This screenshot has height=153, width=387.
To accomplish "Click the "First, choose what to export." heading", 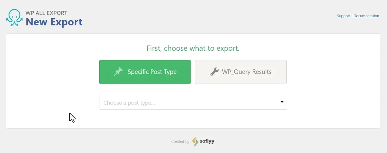I will point(193,48).
